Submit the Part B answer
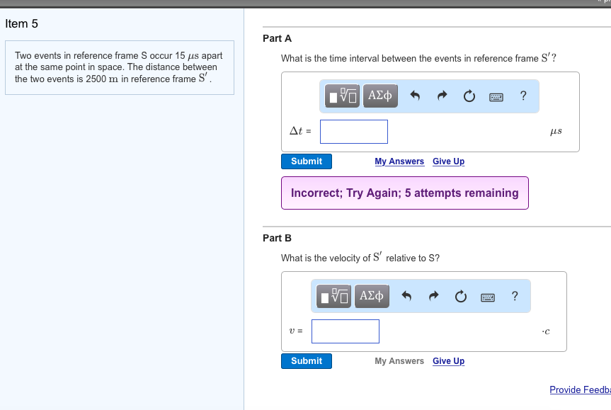This screenshot has width=611, height=410. pos(306,361)
